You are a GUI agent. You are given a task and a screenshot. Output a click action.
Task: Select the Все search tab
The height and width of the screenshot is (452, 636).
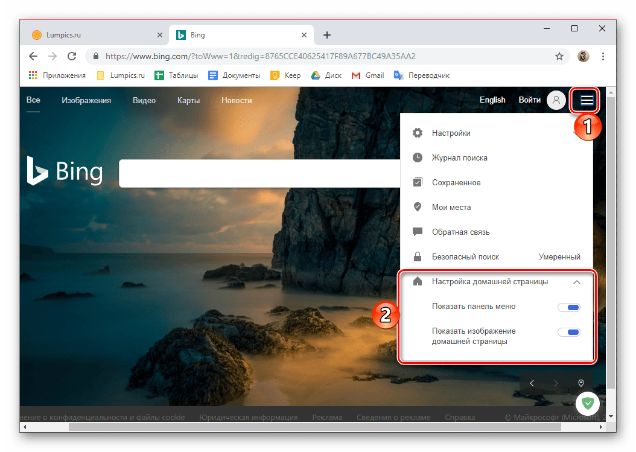(x=33, y=100)
